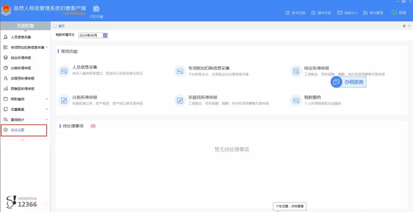Click the 人员信息采集 card icon
Image resolution: width=413 pixels, height=212 pixels.
(x=63, y=71)
